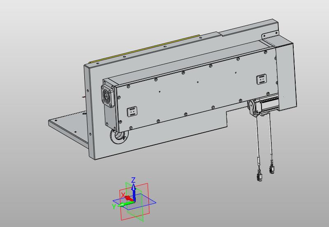Select the left hanging cable connector
The height and width of the screenshot is (227, 329).
pyautogui.click(x=259, y=177)
